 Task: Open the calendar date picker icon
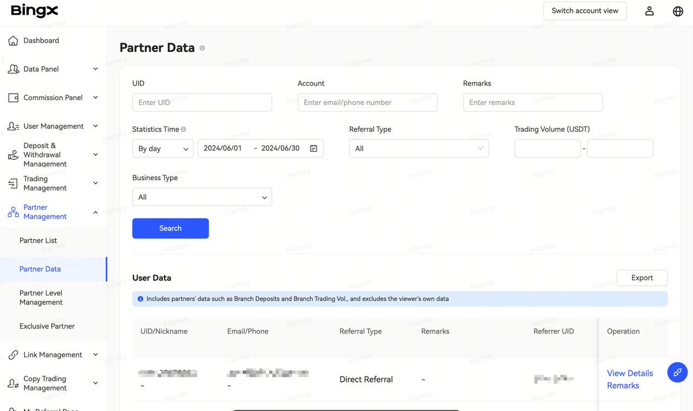313,148
